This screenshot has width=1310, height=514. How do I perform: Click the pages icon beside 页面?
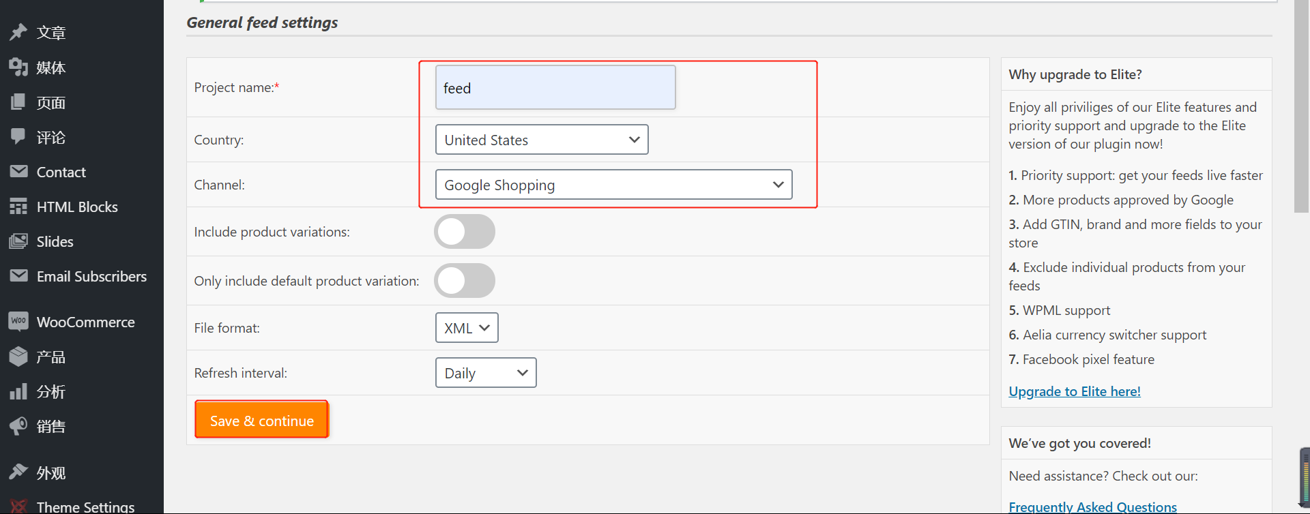(x=18, y=102)
